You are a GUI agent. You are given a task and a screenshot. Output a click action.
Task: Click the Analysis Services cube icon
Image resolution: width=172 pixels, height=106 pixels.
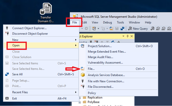click(83, 75)
